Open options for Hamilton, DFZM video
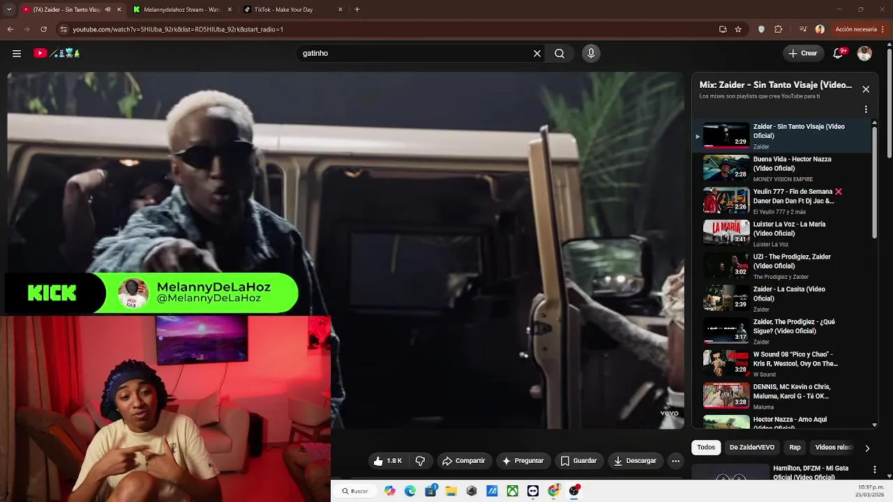 875,470
